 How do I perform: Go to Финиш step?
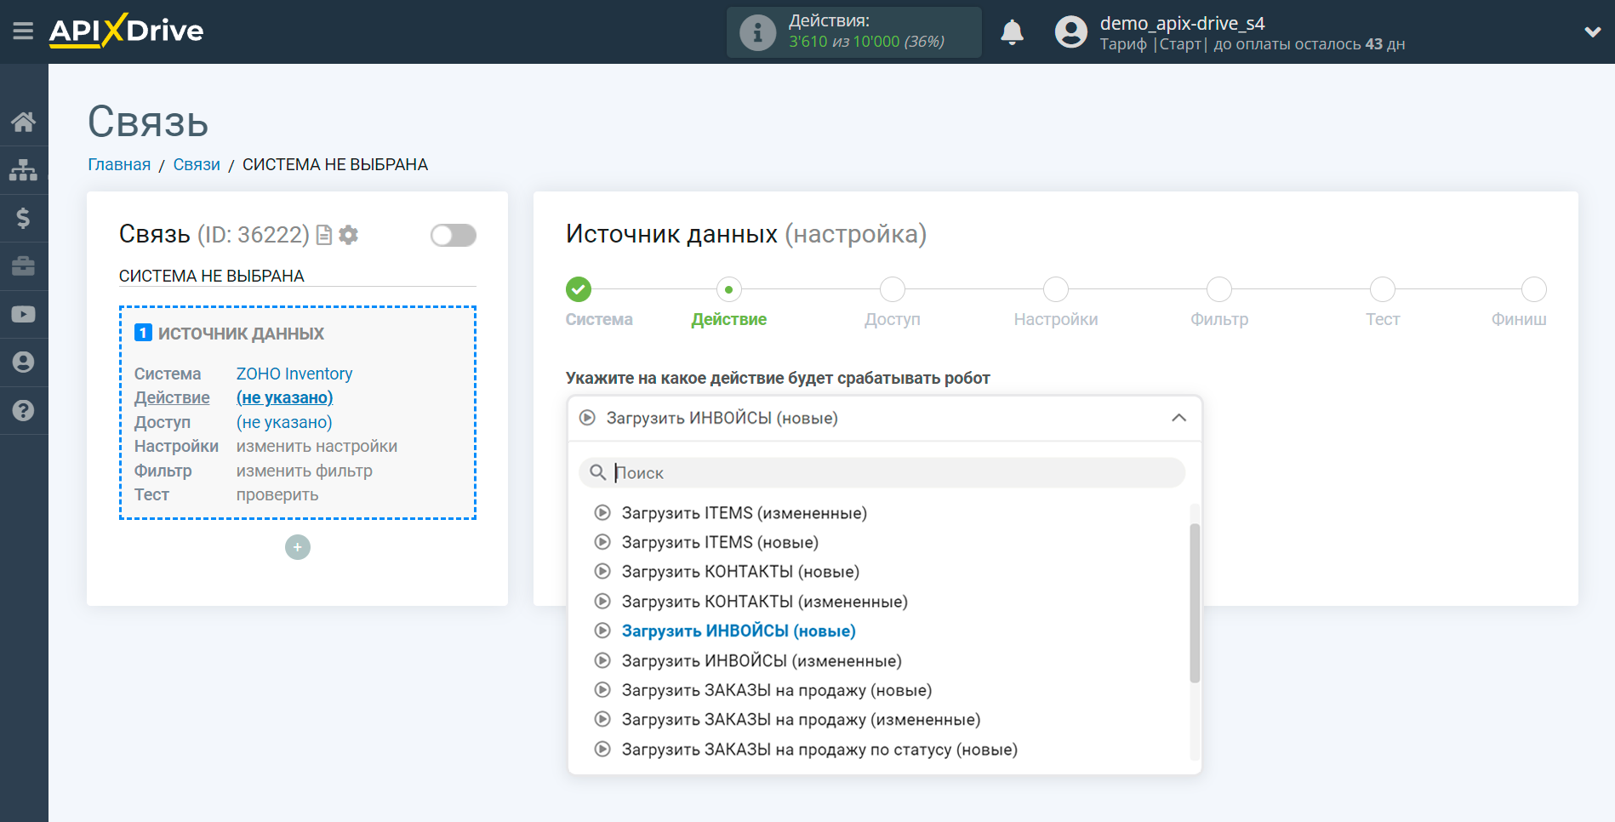[1534, 289]
